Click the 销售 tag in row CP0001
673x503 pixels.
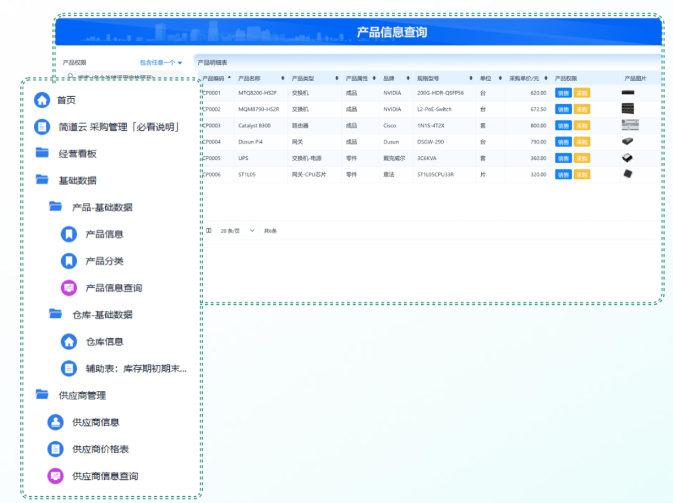(x=563, y=93)
